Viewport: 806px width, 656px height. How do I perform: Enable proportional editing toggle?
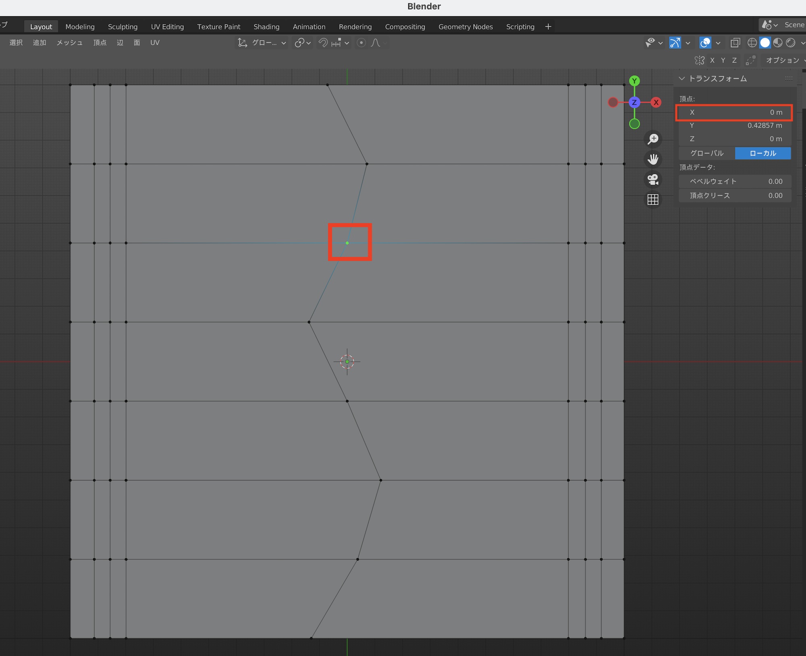click(x=361, y=43)
